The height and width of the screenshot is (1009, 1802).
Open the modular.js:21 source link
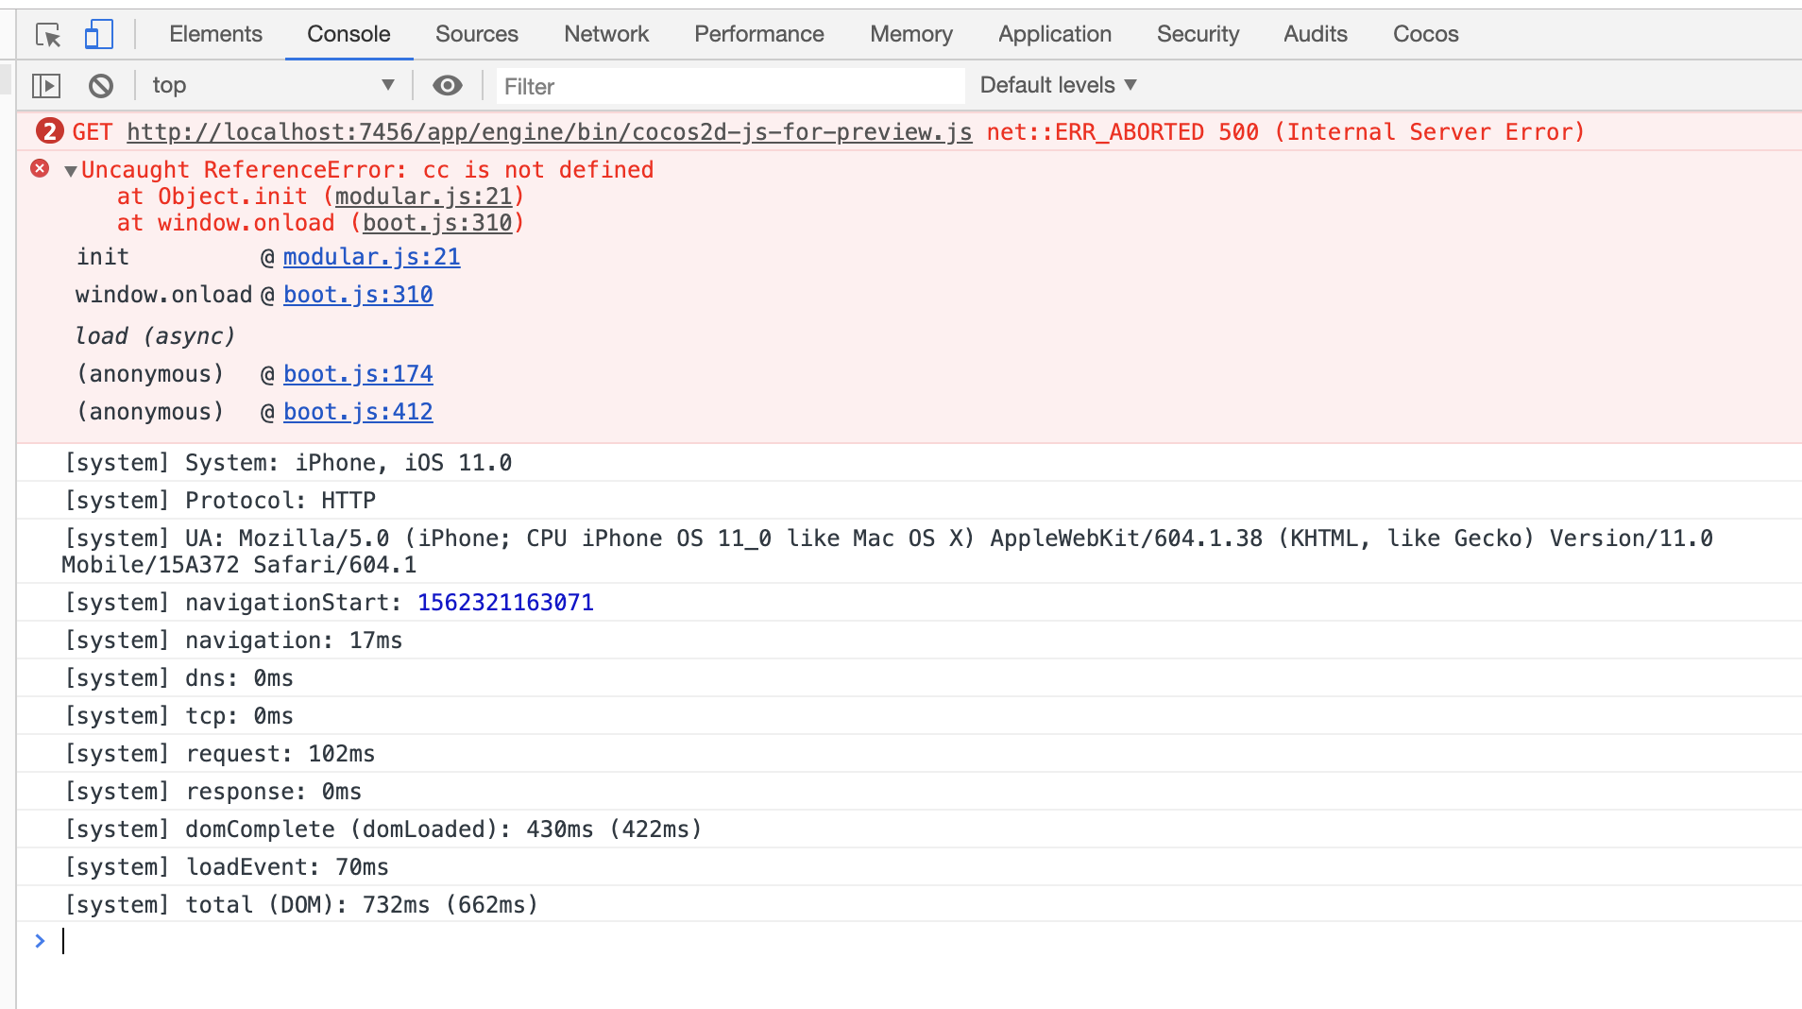tap(371, 257)
